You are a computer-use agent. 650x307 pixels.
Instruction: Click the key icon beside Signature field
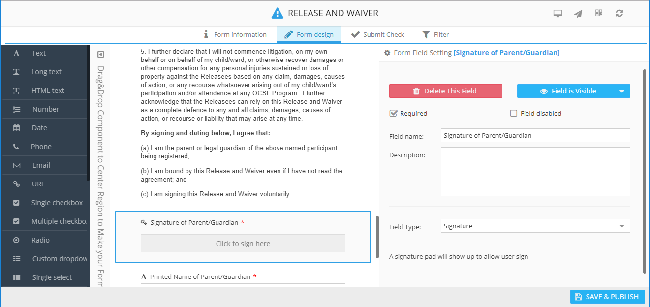[x=144, y=223]
